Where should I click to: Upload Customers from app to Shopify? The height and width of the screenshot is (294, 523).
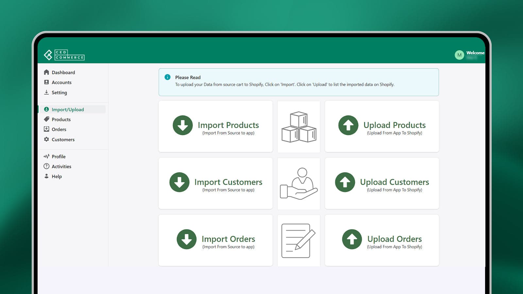pyautogui.click(x=382, y=183)
